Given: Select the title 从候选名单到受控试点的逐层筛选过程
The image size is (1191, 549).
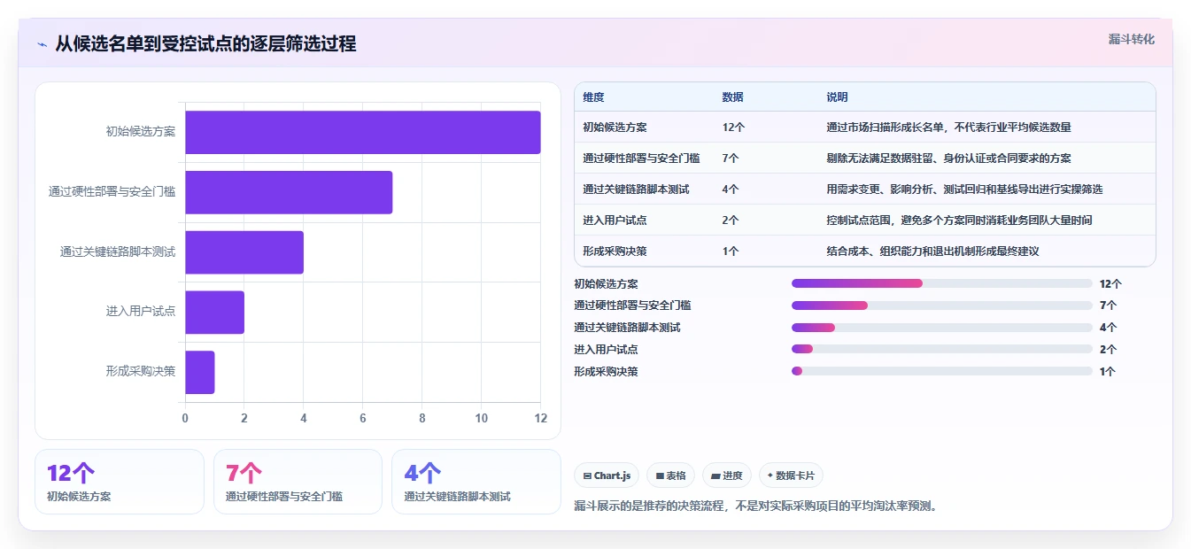Looking at the screenshot, I should point(205,43).
